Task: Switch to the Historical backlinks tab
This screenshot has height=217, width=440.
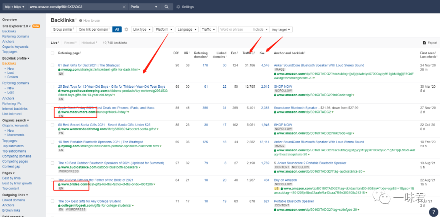Action: [89, 43]
